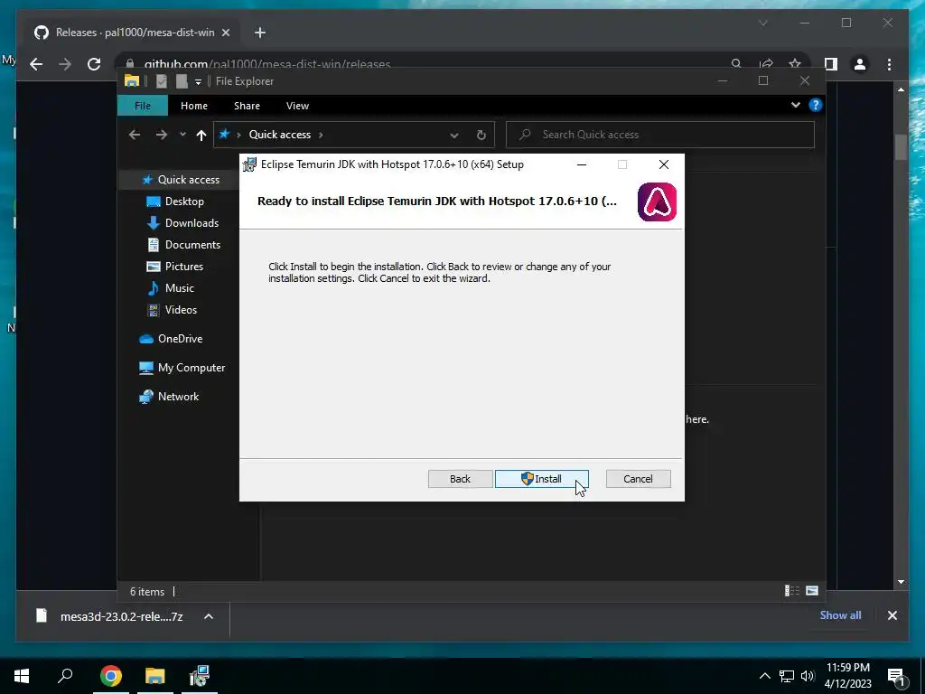Image resolution: width=925 pixels, height=694 pixels.
Task: Open Music in navigation pane
Action: pos(180,288)
